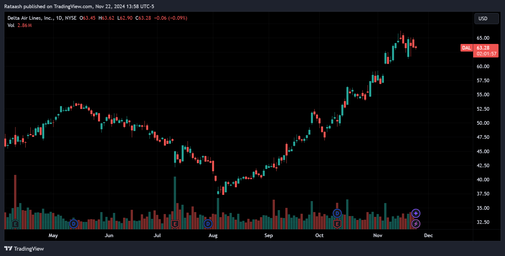Click the dividend D marker before Aug
The image size is (505, 256).
208,224
